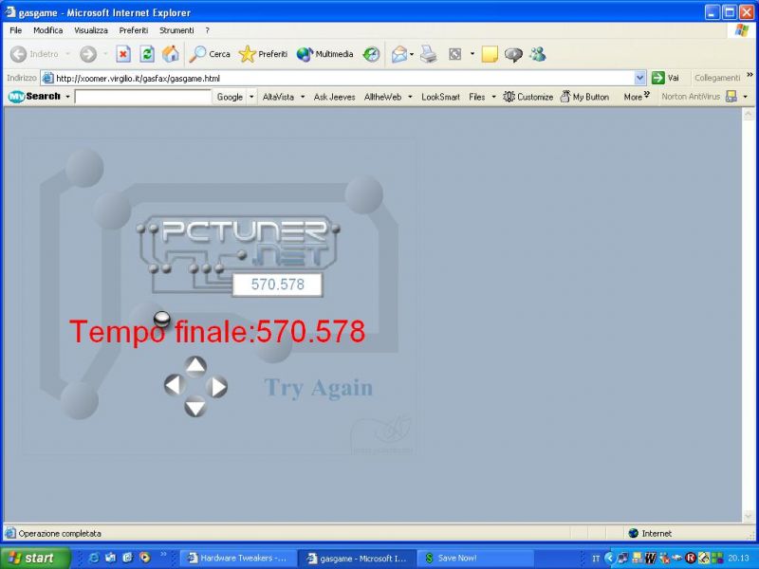Open the mail envelope icon
Viewport: 759px width, 569px height.
pyautogui.click(x=399, y=54)
